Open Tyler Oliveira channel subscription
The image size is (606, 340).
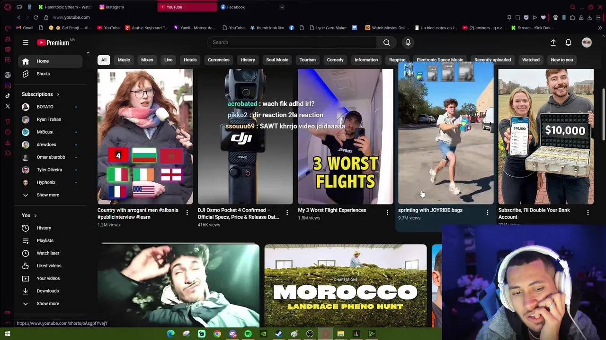click(50, 170)
